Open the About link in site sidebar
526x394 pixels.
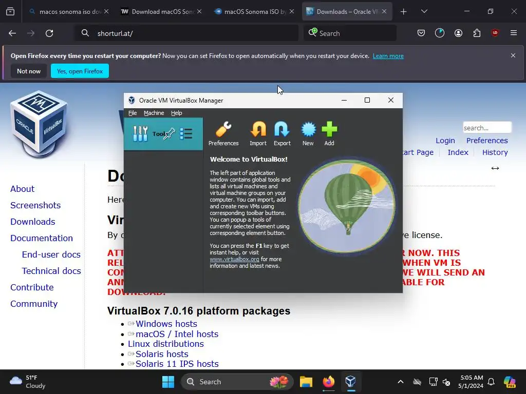[x=22, y=189]
